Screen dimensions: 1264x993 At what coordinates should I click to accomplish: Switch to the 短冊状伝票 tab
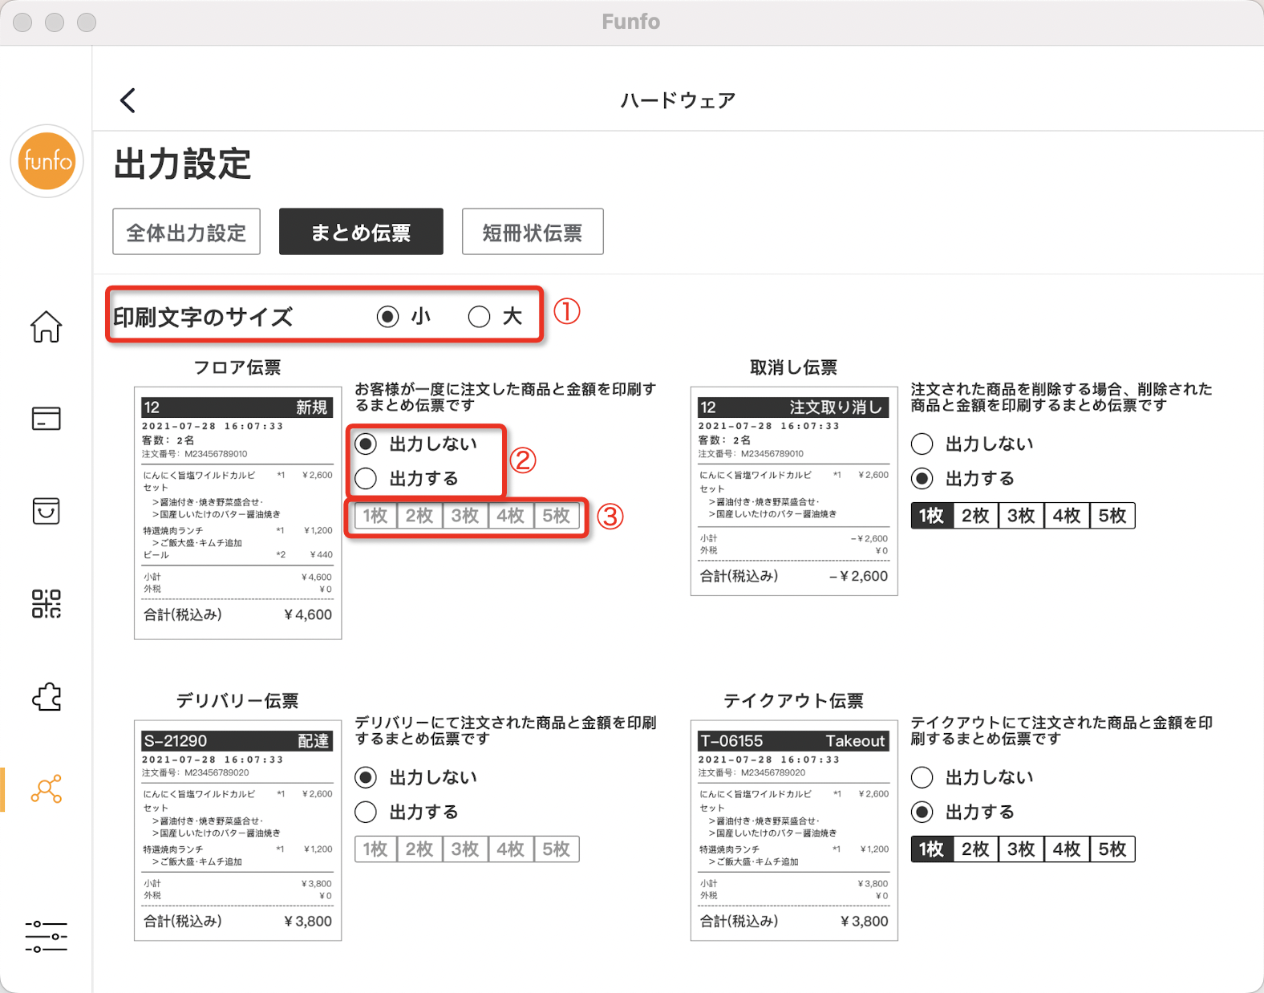click(533, 232)
